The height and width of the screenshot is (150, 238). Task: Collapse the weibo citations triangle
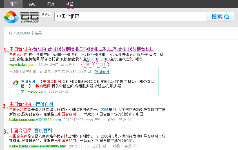pyautogui.click(x=11, y=72)
